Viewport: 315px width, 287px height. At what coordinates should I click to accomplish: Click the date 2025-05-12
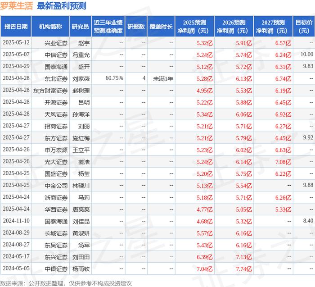16,42
